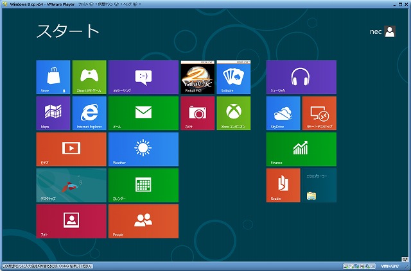The height and width of the screenshot is (271, 411).
Task: Open the Finance tile
Action: [x=301, y=149]
